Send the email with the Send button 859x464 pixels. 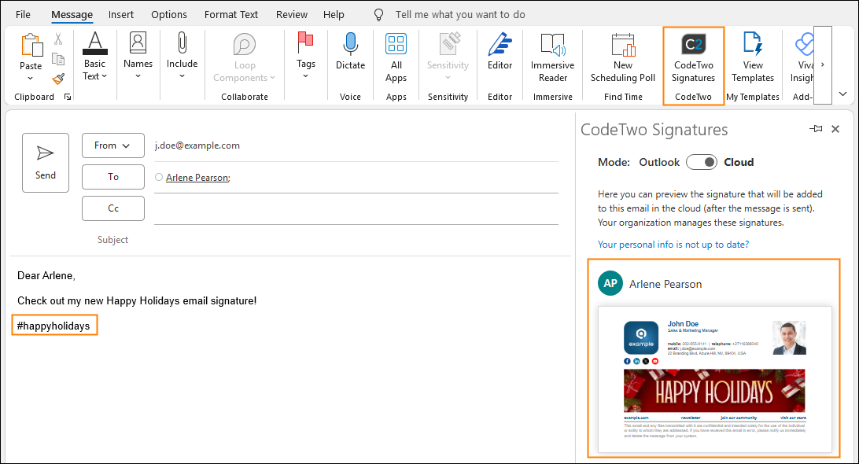[46, 163]
